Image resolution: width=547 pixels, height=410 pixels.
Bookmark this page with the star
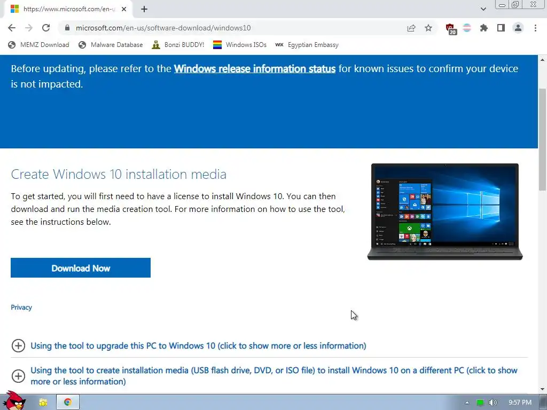428,28
